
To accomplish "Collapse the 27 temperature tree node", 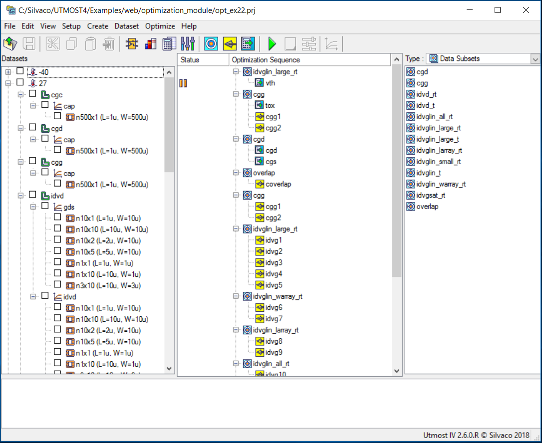I will click(x=8, y=83).
